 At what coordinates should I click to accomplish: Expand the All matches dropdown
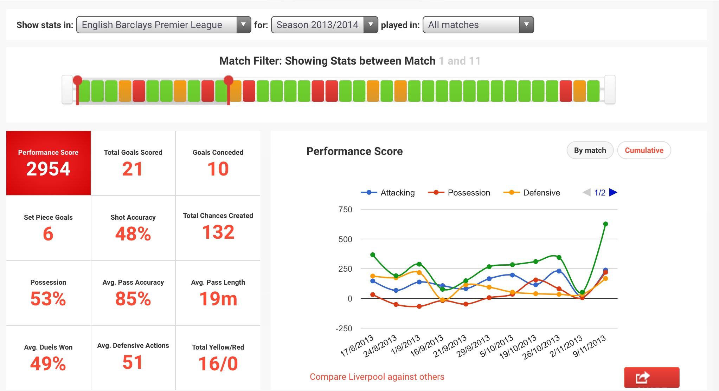[478, 25]
